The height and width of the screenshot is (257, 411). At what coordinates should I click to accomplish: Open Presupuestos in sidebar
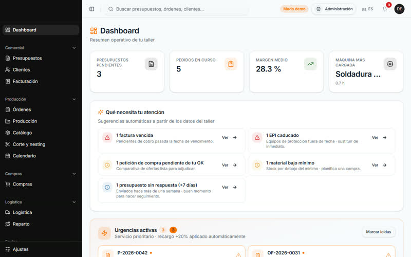pos(41,58)
